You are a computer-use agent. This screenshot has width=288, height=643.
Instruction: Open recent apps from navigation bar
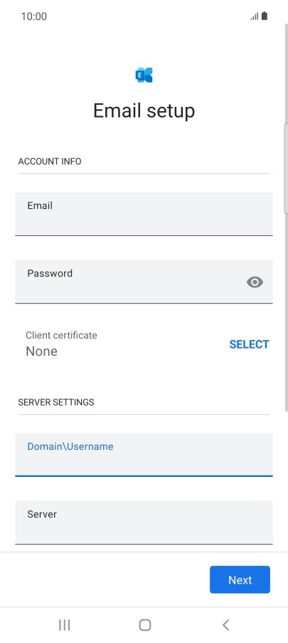coord(64,625)
